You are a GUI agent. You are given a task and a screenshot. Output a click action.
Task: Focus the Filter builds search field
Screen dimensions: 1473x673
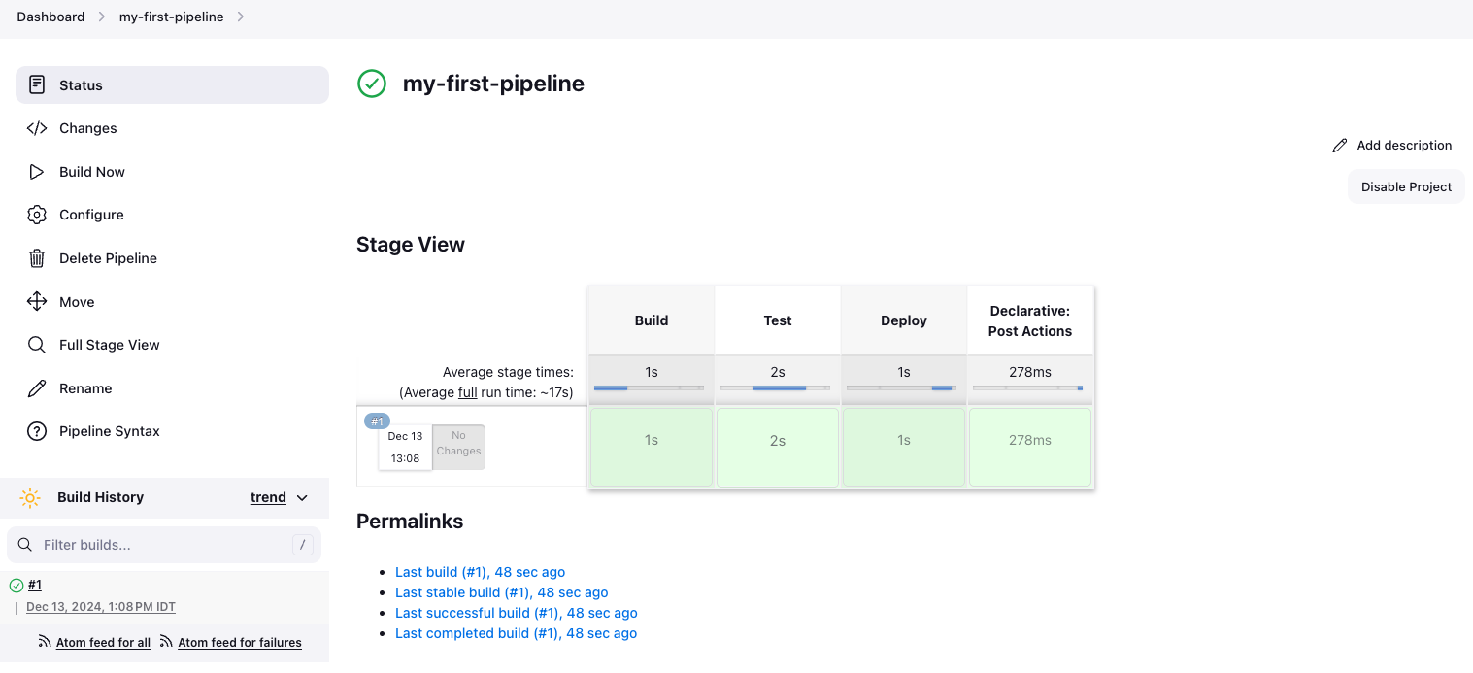(x=163, y=545)
